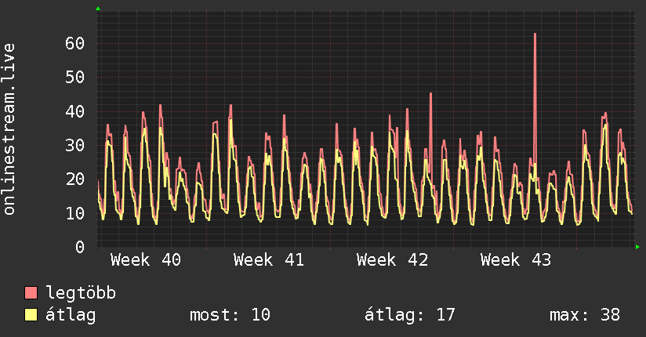Click the 20 y-axis tick label

(x=75, y=179)
